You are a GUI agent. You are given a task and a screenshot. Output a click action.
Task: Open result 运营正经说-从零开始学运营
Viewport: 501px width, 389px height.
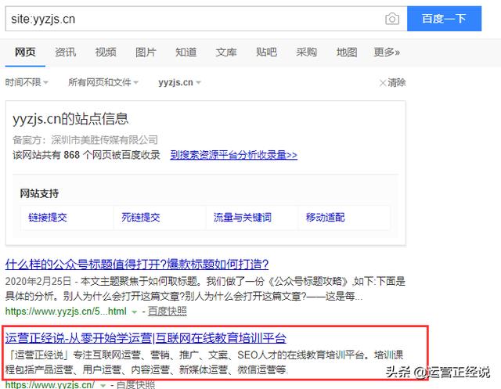tap(146, 338)
